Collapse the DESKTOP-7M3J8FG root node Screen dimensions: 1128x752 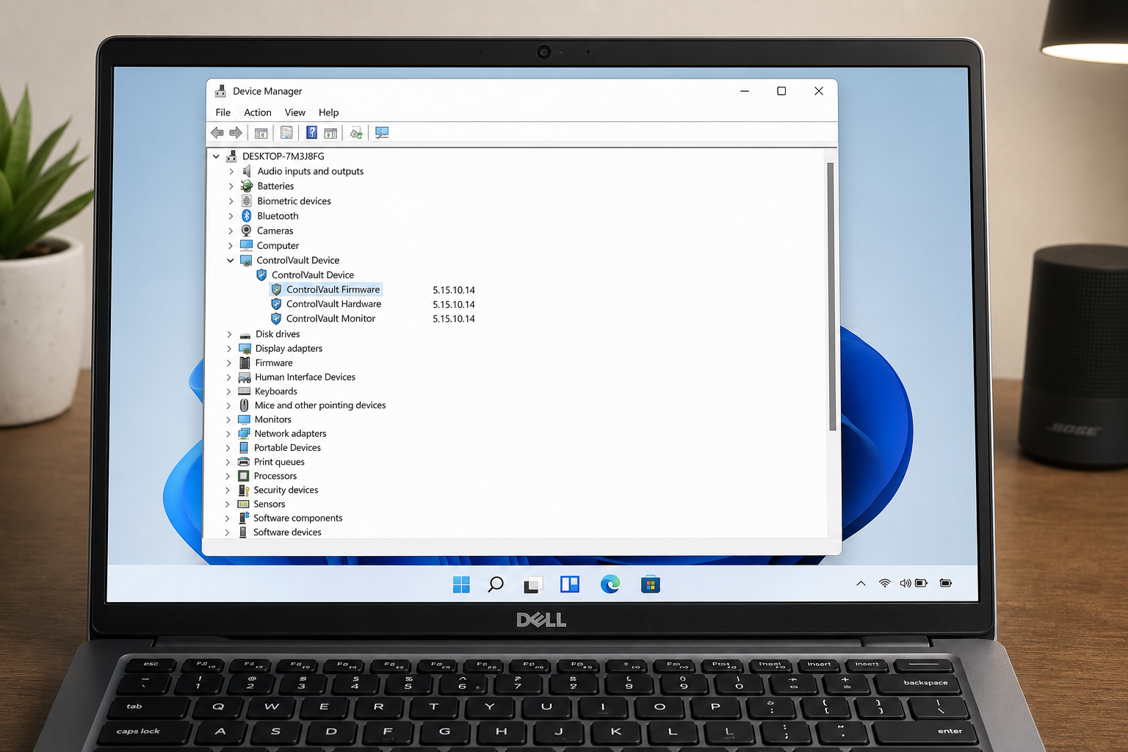click(216, 156)
